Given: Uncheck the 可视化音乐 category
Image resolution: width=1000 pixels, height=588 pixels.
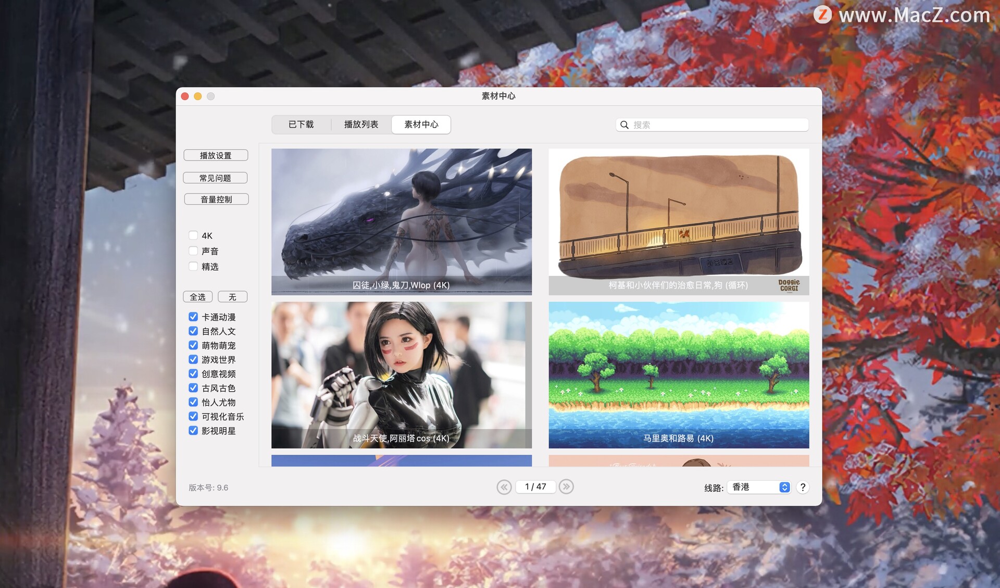Looking at the screenshot, I should tap(193, 417).
